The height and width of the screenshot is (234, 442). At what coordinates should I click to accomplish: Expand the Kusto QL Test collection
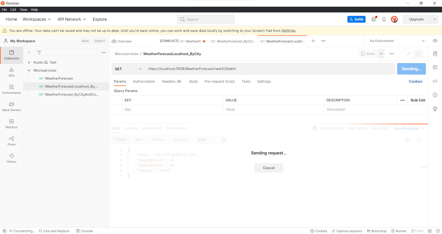tap(29, 62)
